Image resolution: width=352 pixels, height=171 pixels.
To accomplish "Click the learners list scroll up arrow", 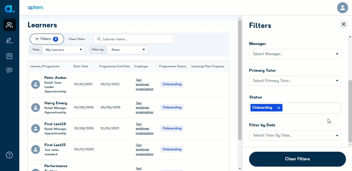I will point(240,18).
